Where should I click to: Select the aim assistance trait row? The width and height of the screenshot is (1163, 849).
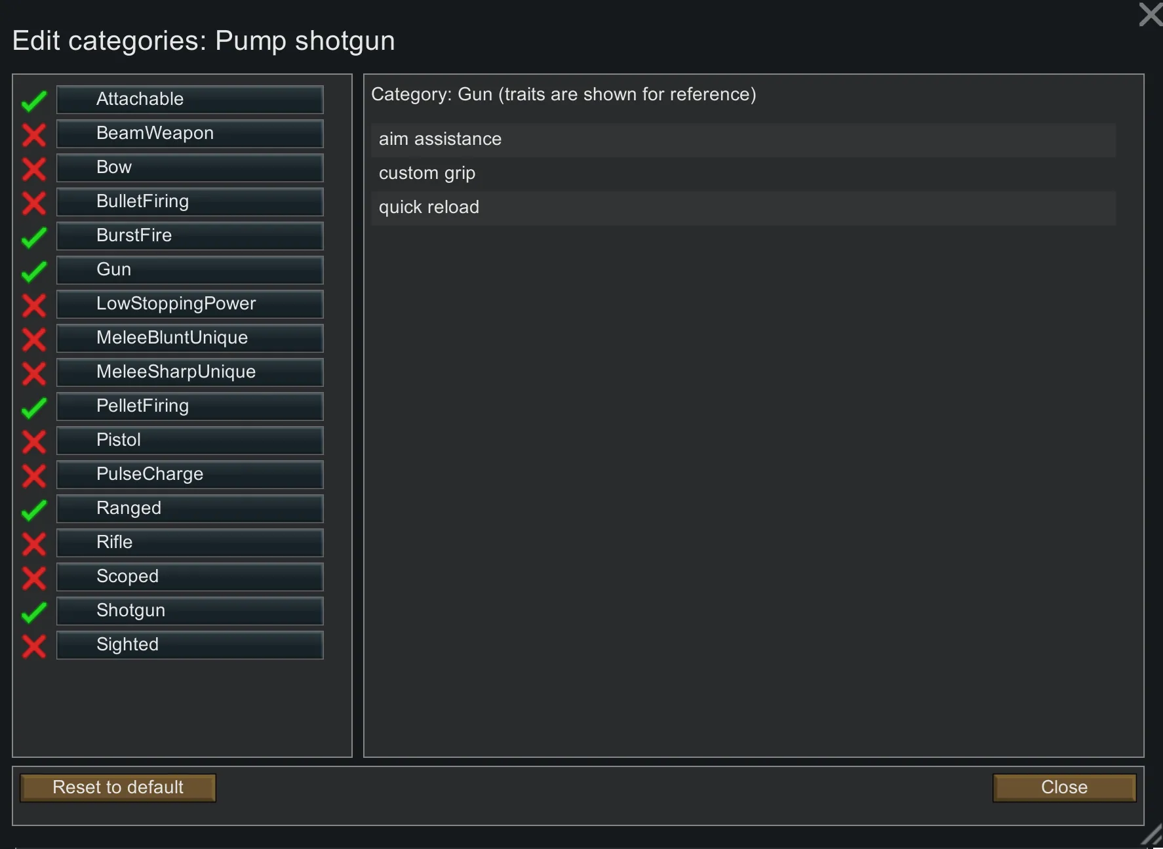[x=743, y=140]
